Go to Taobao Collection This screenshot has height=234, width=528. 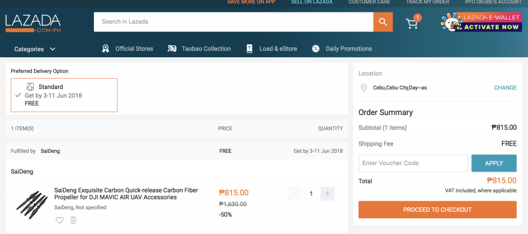point(206,49)
